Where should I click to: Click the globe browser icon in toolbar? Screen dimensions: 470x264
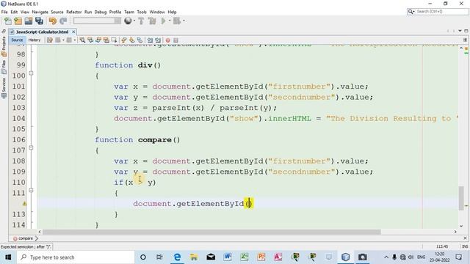pos(128,21)
